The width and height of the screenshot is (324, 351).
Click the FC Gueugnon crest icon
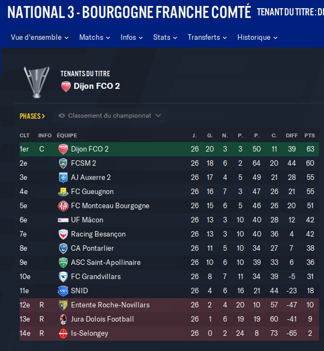pos(63,192)
